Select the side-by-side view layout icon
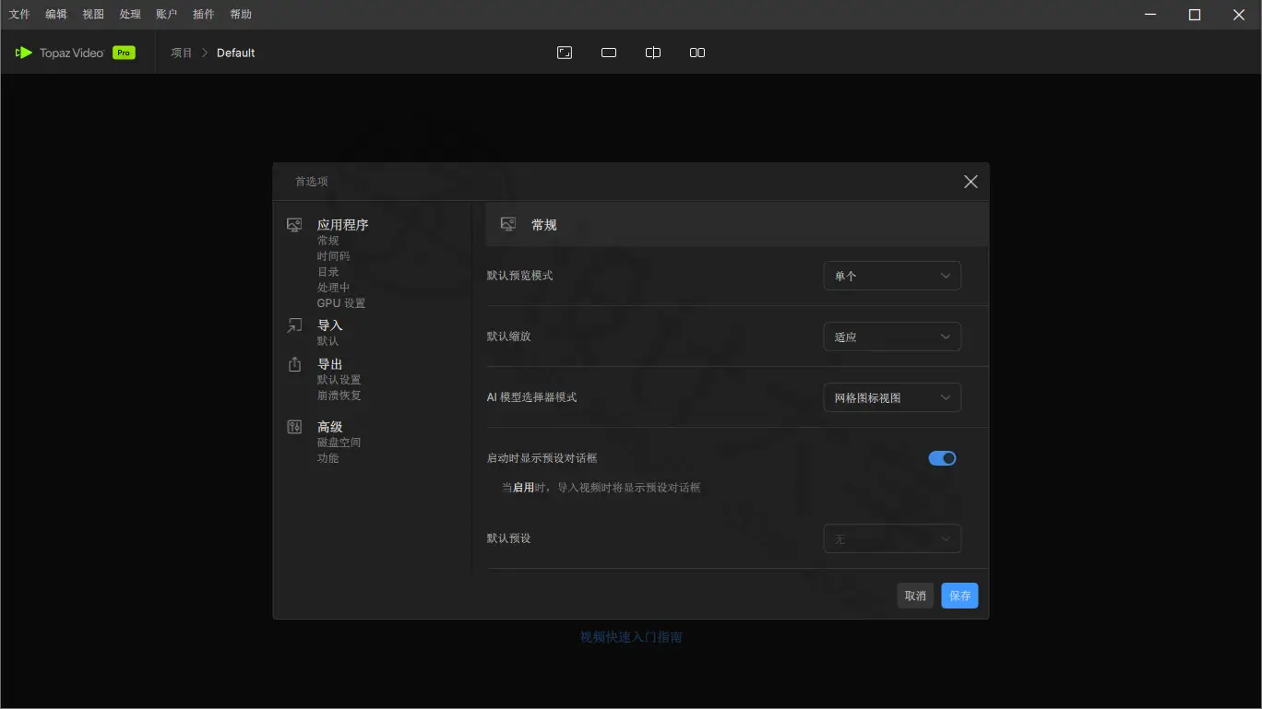 [697, 53]
